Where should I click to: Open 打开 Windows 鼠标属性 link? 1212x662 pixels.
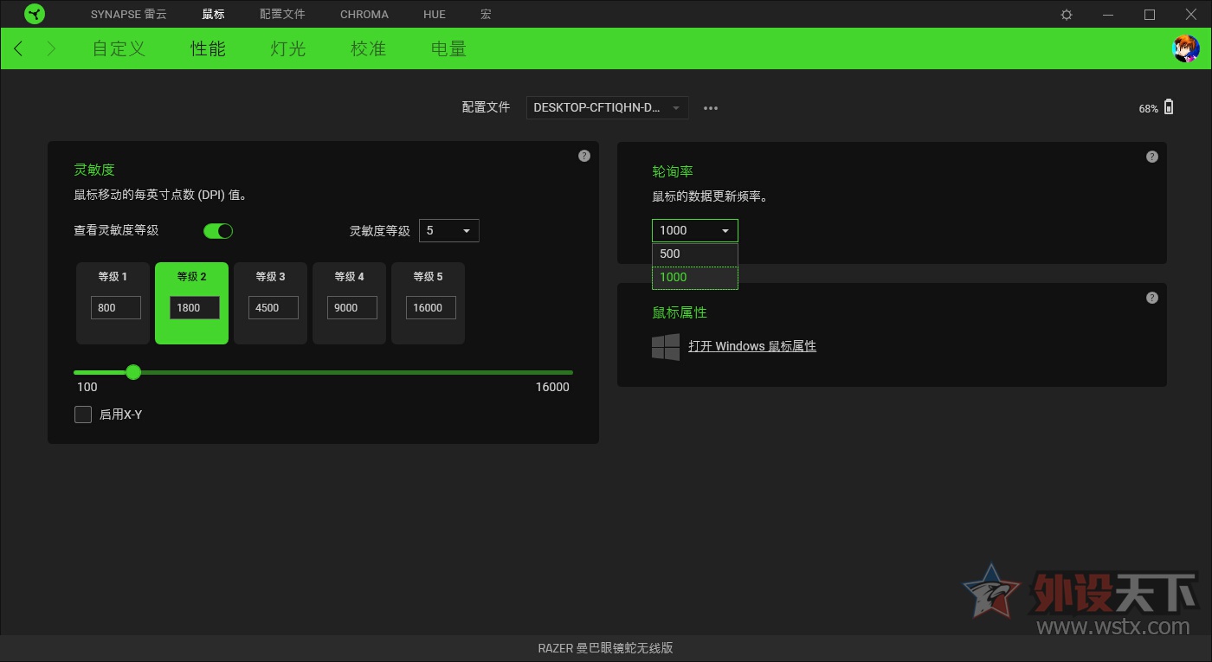(x=752, y=346)
